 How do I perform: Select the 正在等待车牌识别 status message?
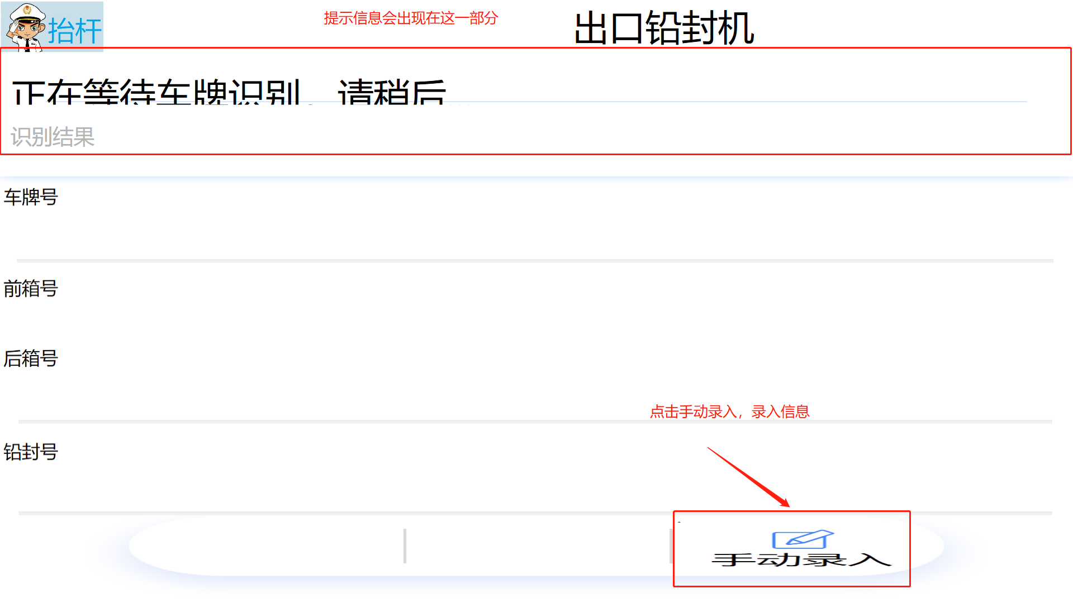(229, 91)
